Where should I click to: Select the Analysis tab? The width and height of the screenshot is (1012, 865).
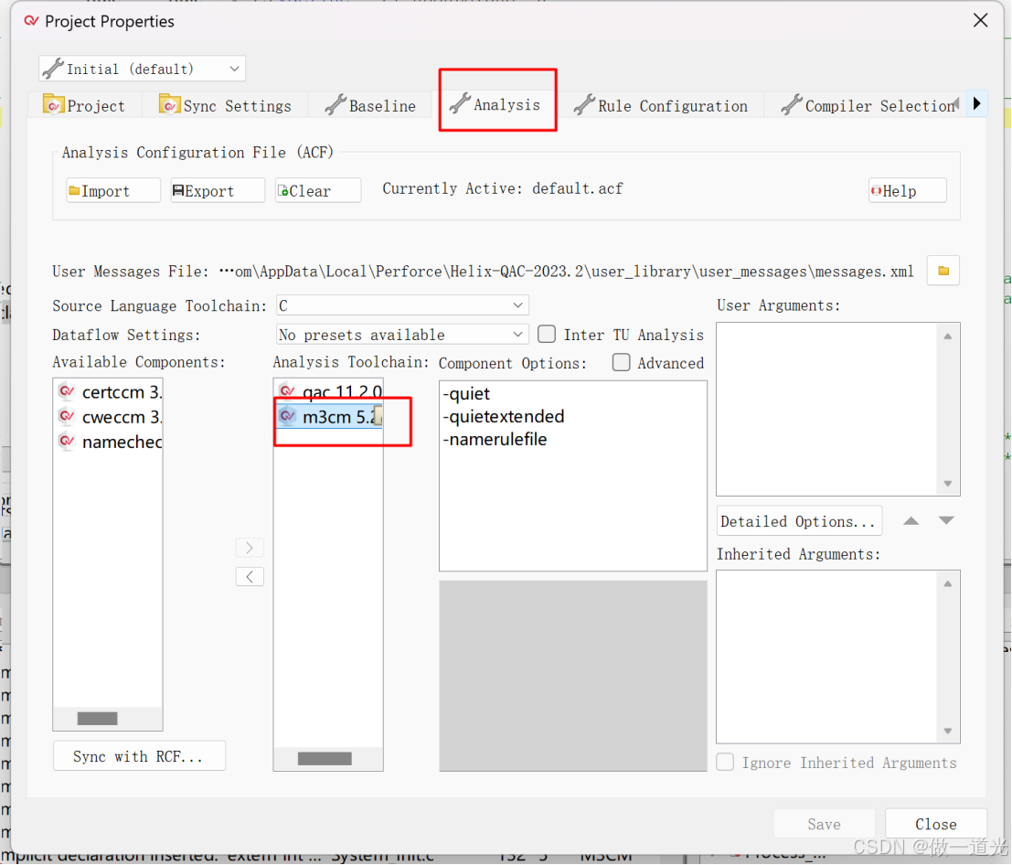point(495,104)
